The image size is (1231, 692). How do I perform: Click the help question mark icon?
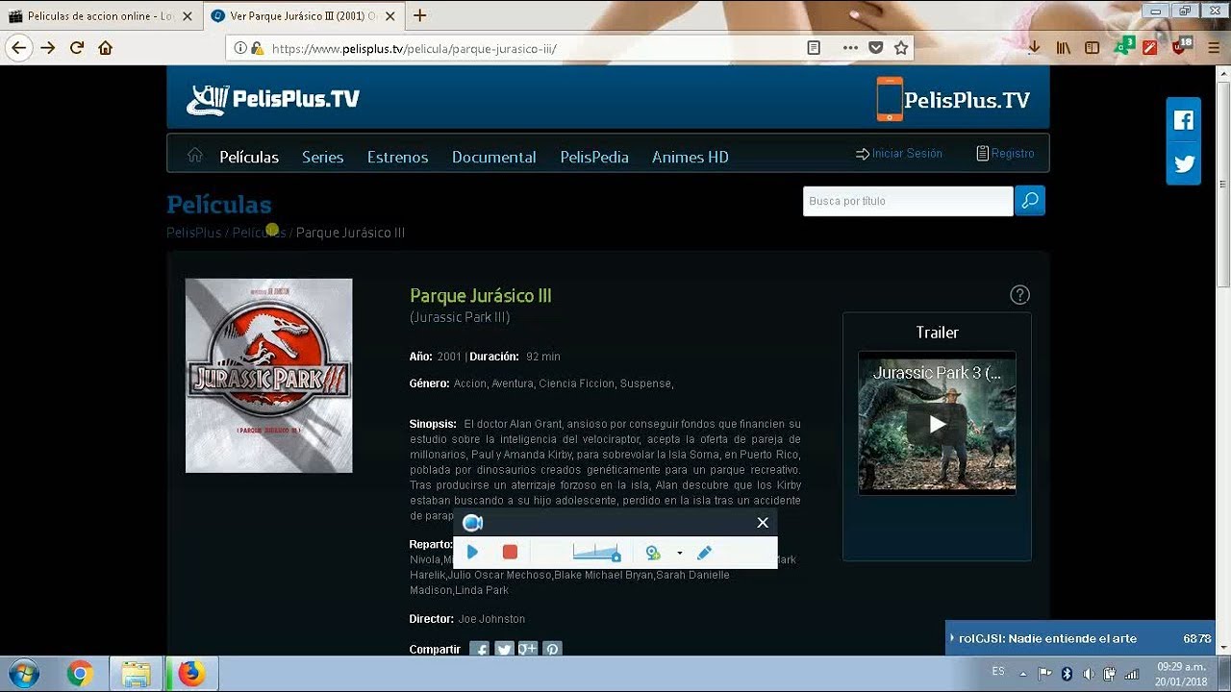pos(1019,295)
